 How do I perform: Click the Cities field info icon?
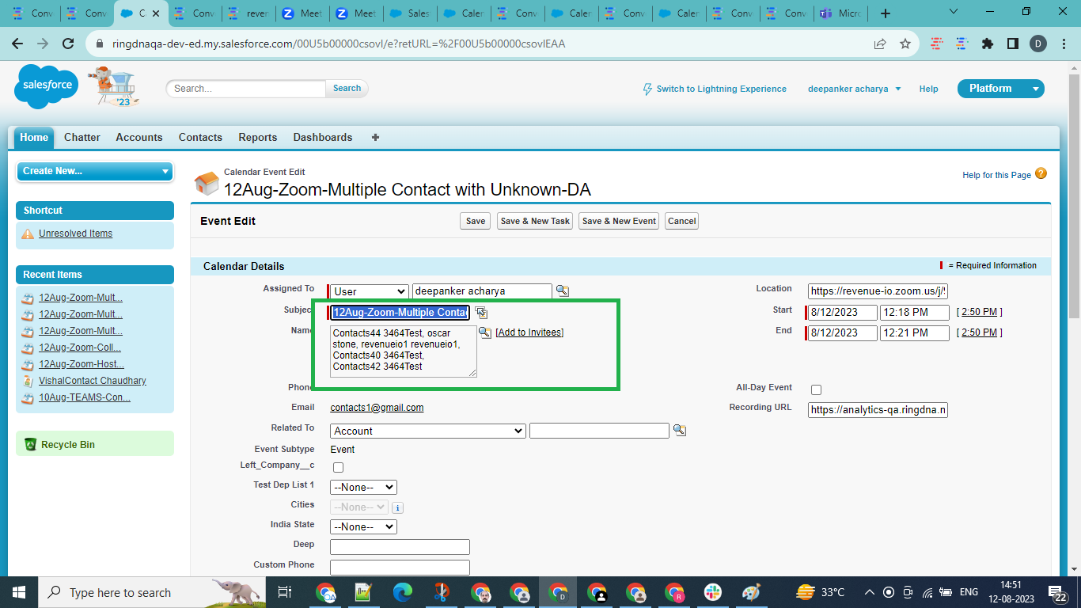[x=397, y=507]
